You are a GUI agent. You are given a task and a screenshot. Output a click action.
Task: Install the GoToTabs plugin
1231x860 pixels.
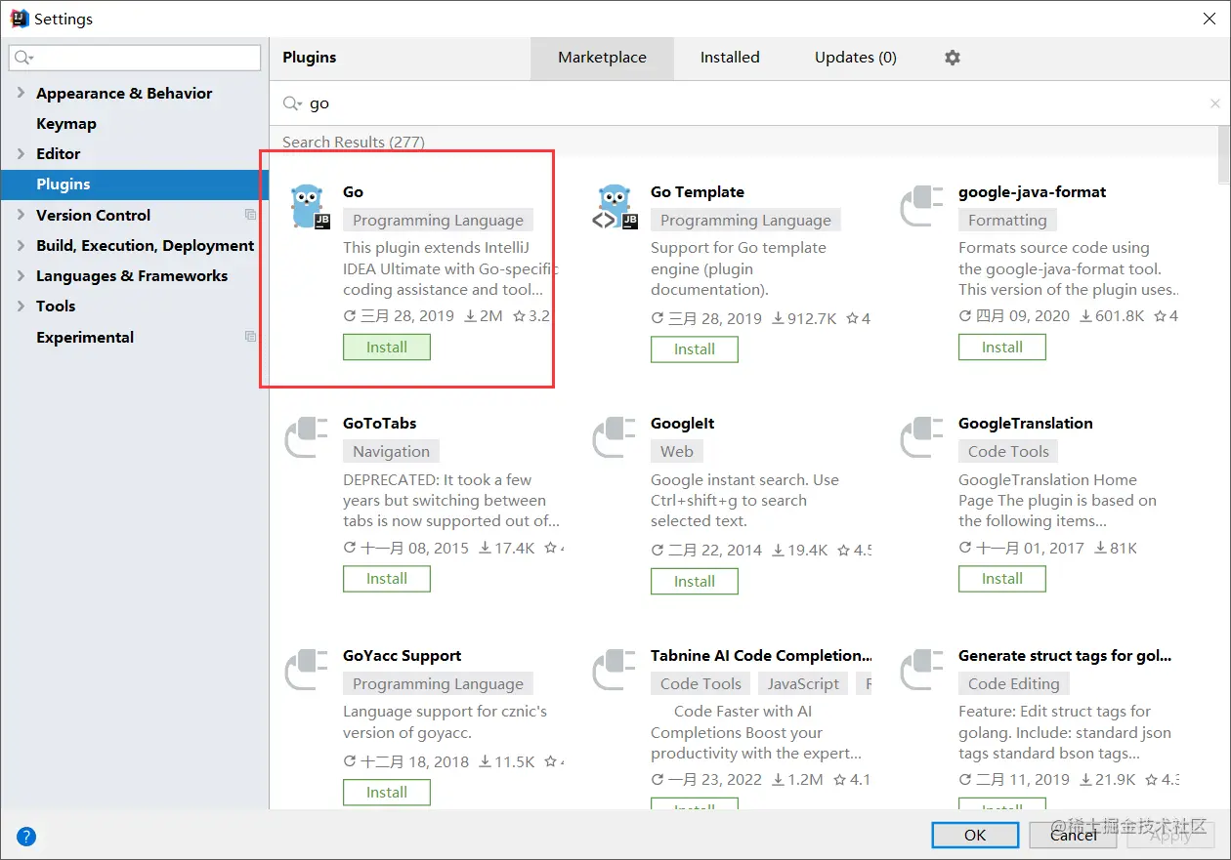tap(387, 579)
